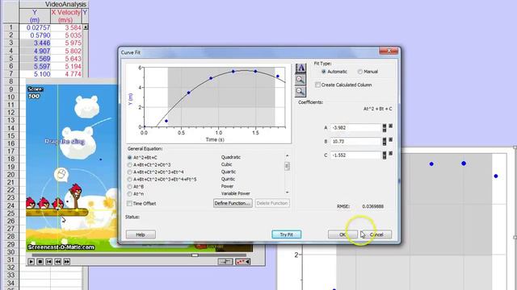Click the RMSE value 0.0369888

372,206
